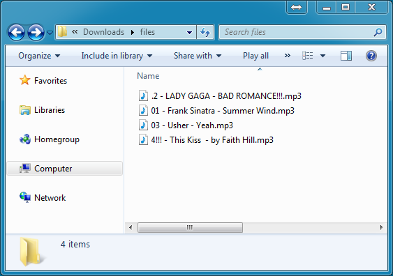Maximize the Explorer window

(x=346, y=7)
